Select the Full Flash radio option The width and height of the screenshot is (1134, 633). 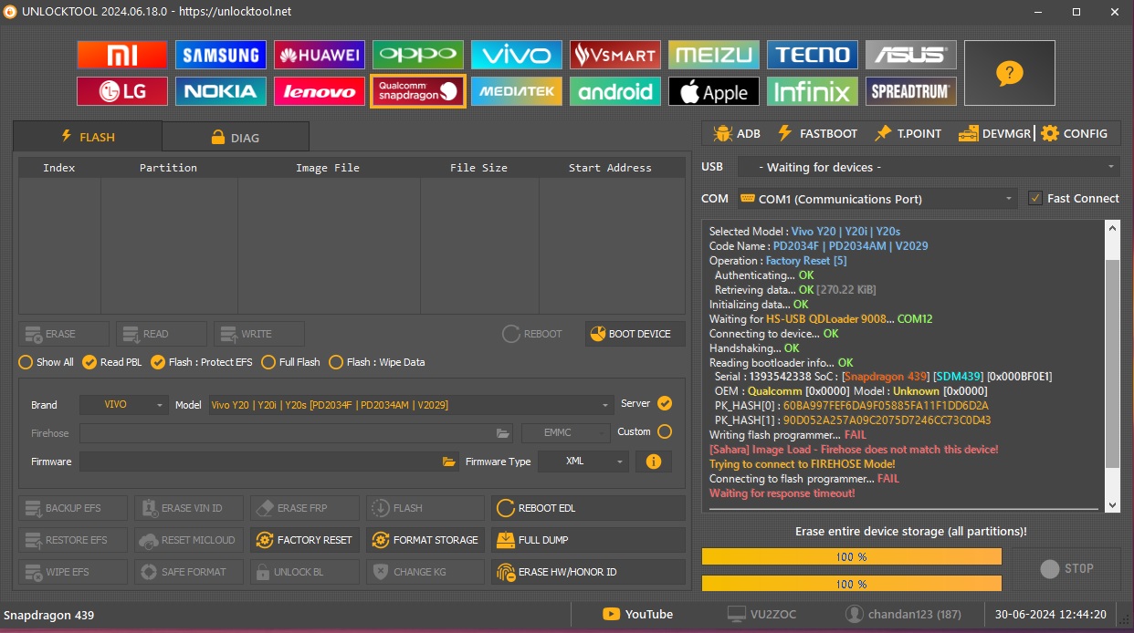coord(290,362)
